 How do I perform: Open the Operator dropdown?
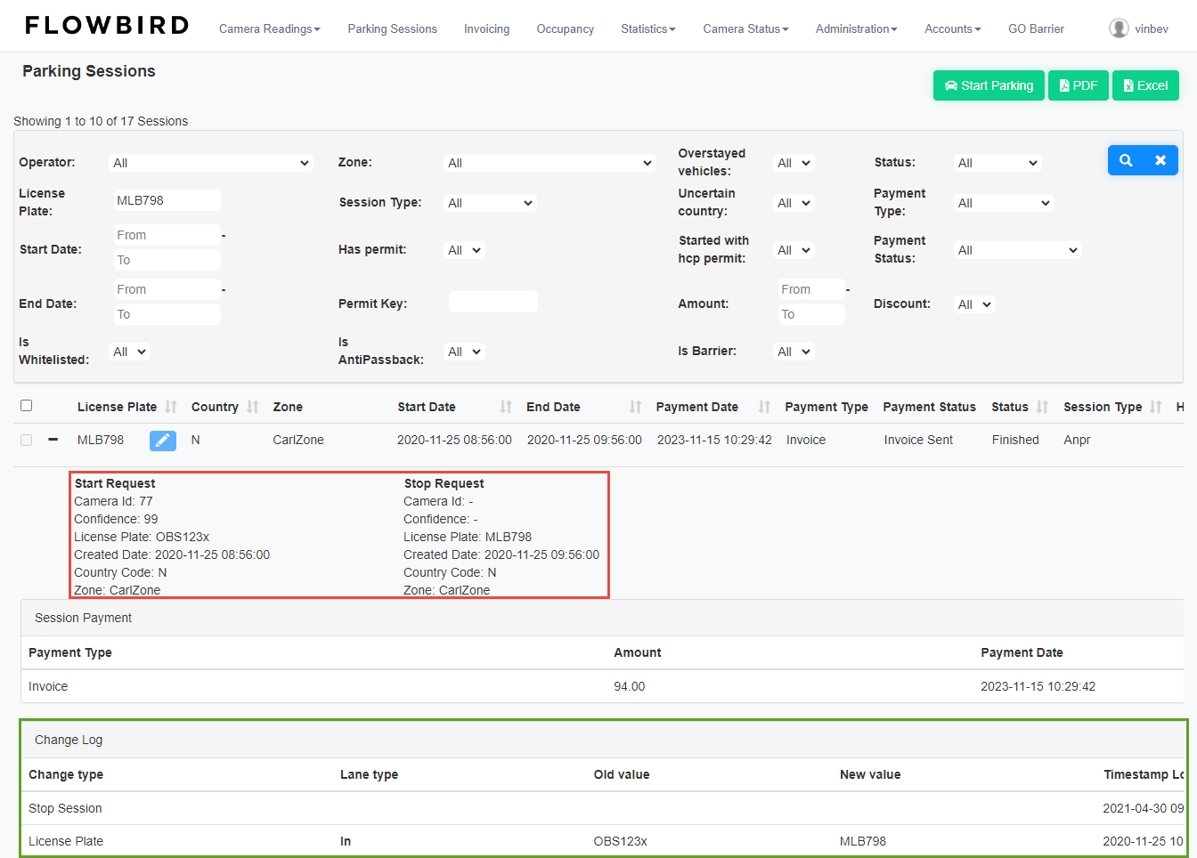[211, 163]
